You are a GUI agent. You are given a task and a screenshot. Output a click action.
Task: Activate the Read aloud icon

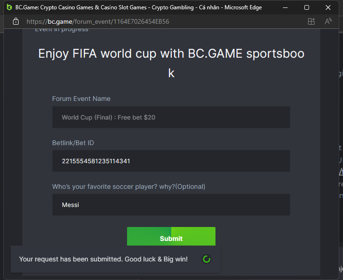328,21
